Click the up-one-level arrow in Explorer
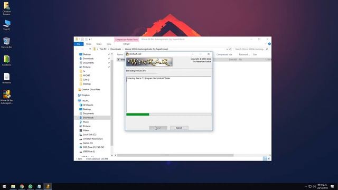 (90, 49)
